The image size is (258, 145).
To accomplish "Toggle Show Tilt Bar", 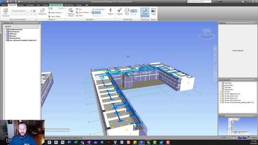I will pyautogui.click(x=54, y=17).
